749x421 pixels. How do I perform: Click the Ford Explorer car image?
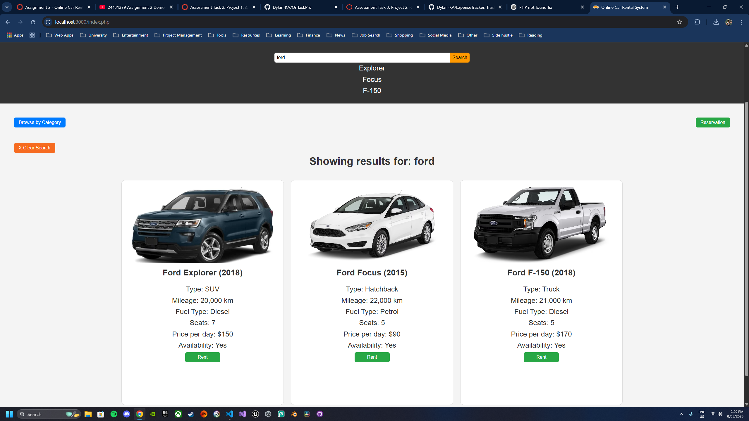click(x=202, y=225)
